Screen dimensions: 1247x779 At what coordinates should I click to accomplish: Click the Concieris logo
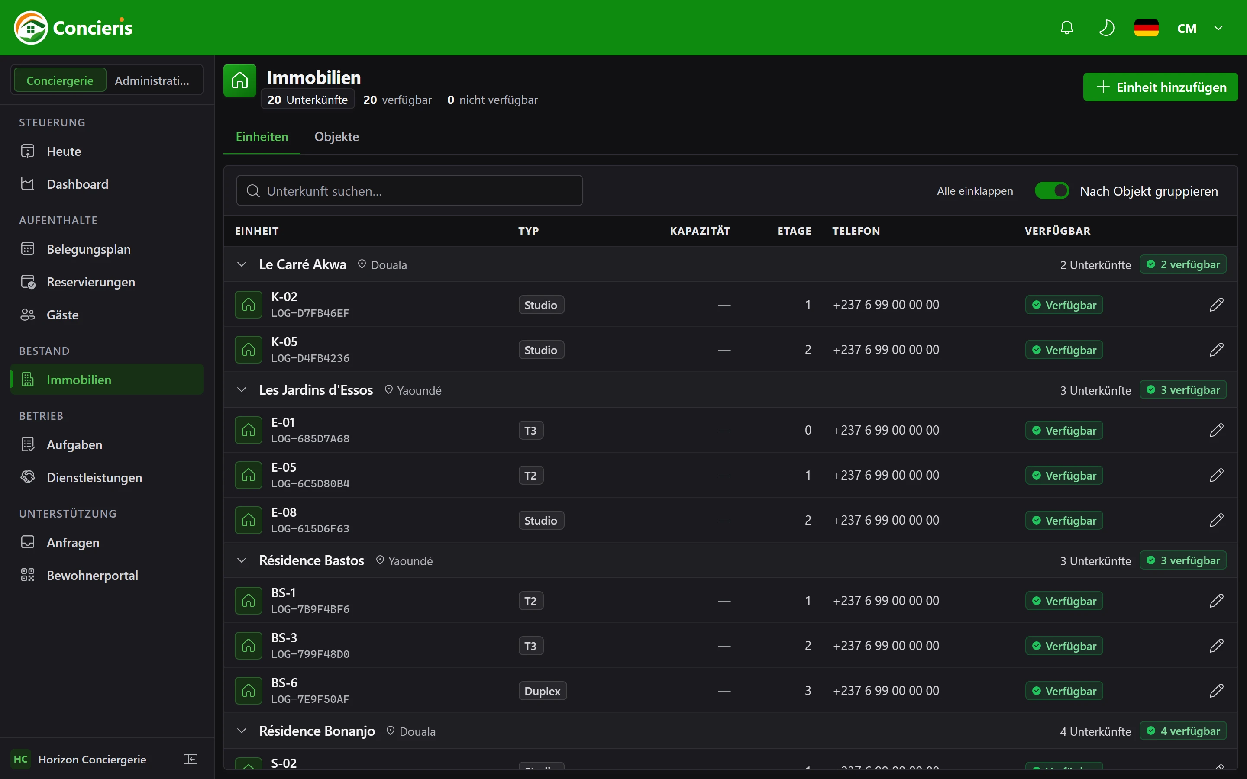click(x=73, y=28)
